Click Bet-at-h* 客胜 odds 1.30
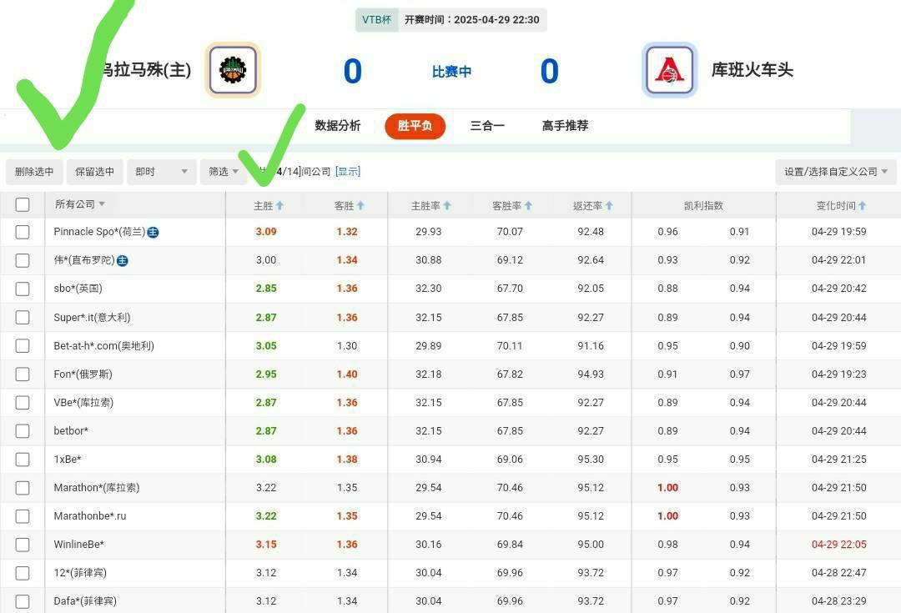901x613 pixels. (x=347, y=346)
